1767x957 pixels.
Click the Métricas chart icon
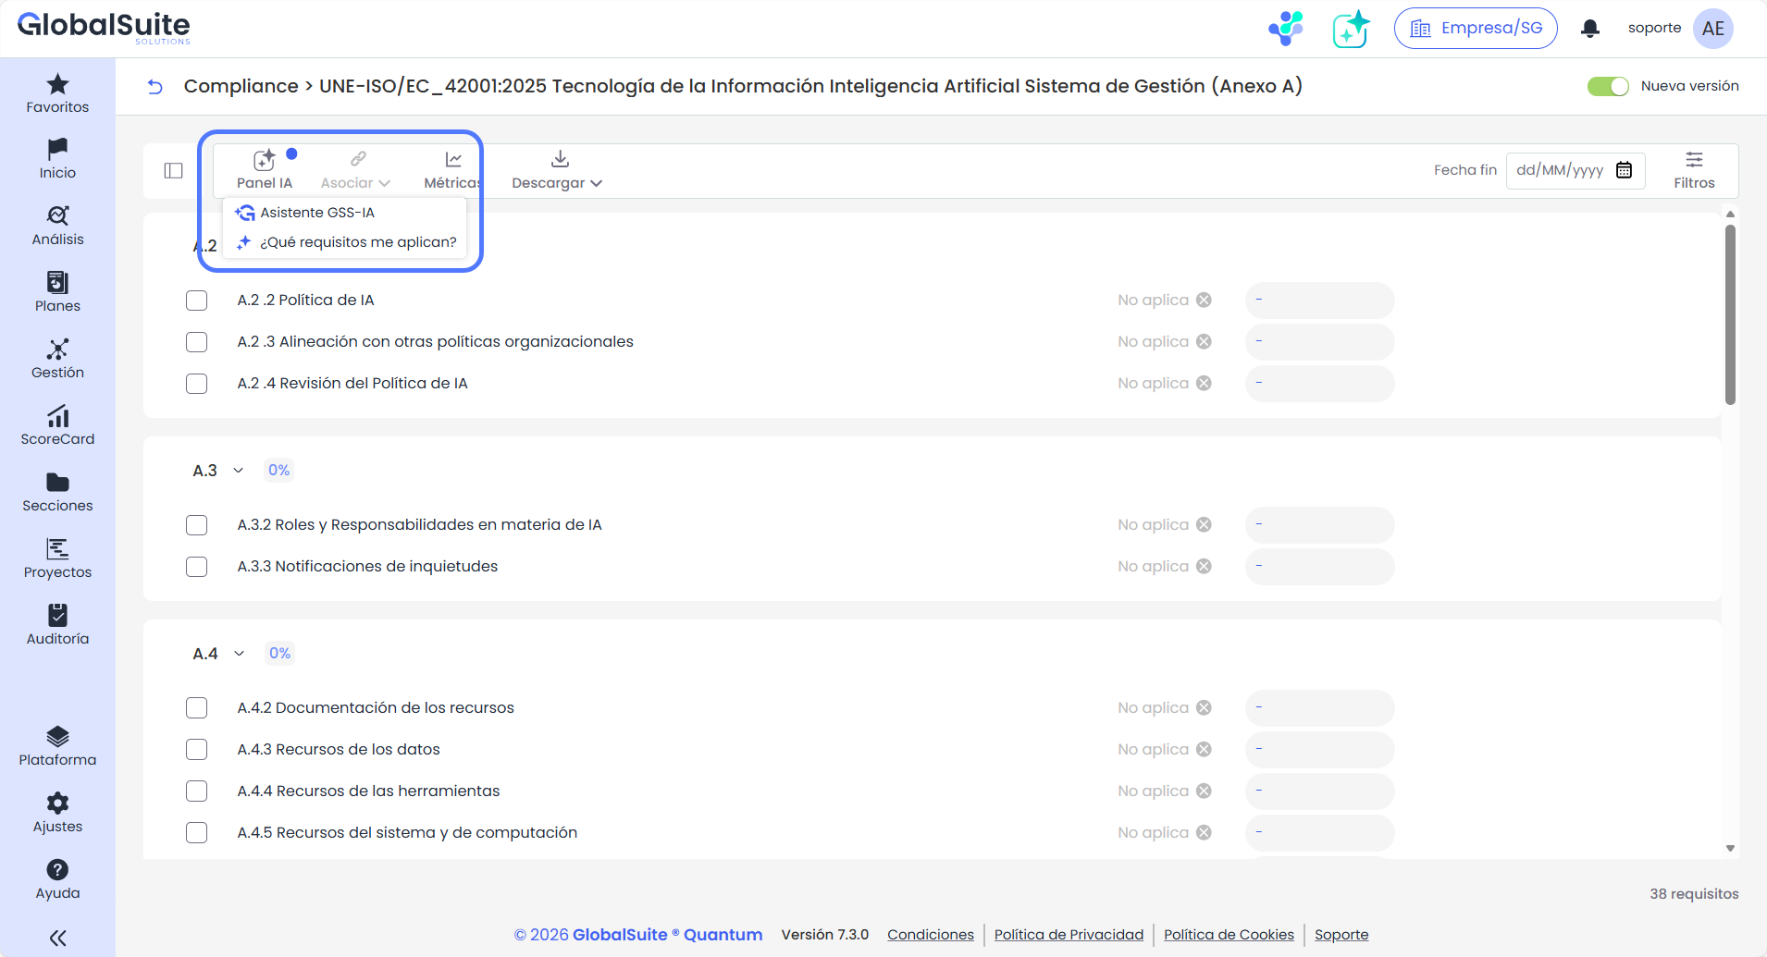click(453, 160)
